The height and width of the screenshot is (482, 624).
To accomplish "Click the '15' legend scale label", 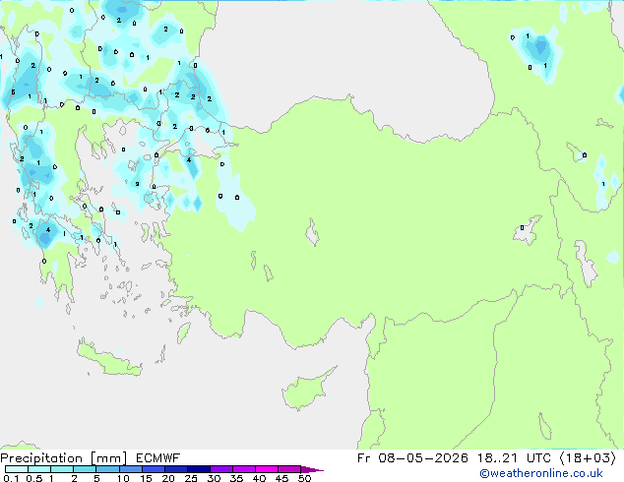I will coord(146,478).
